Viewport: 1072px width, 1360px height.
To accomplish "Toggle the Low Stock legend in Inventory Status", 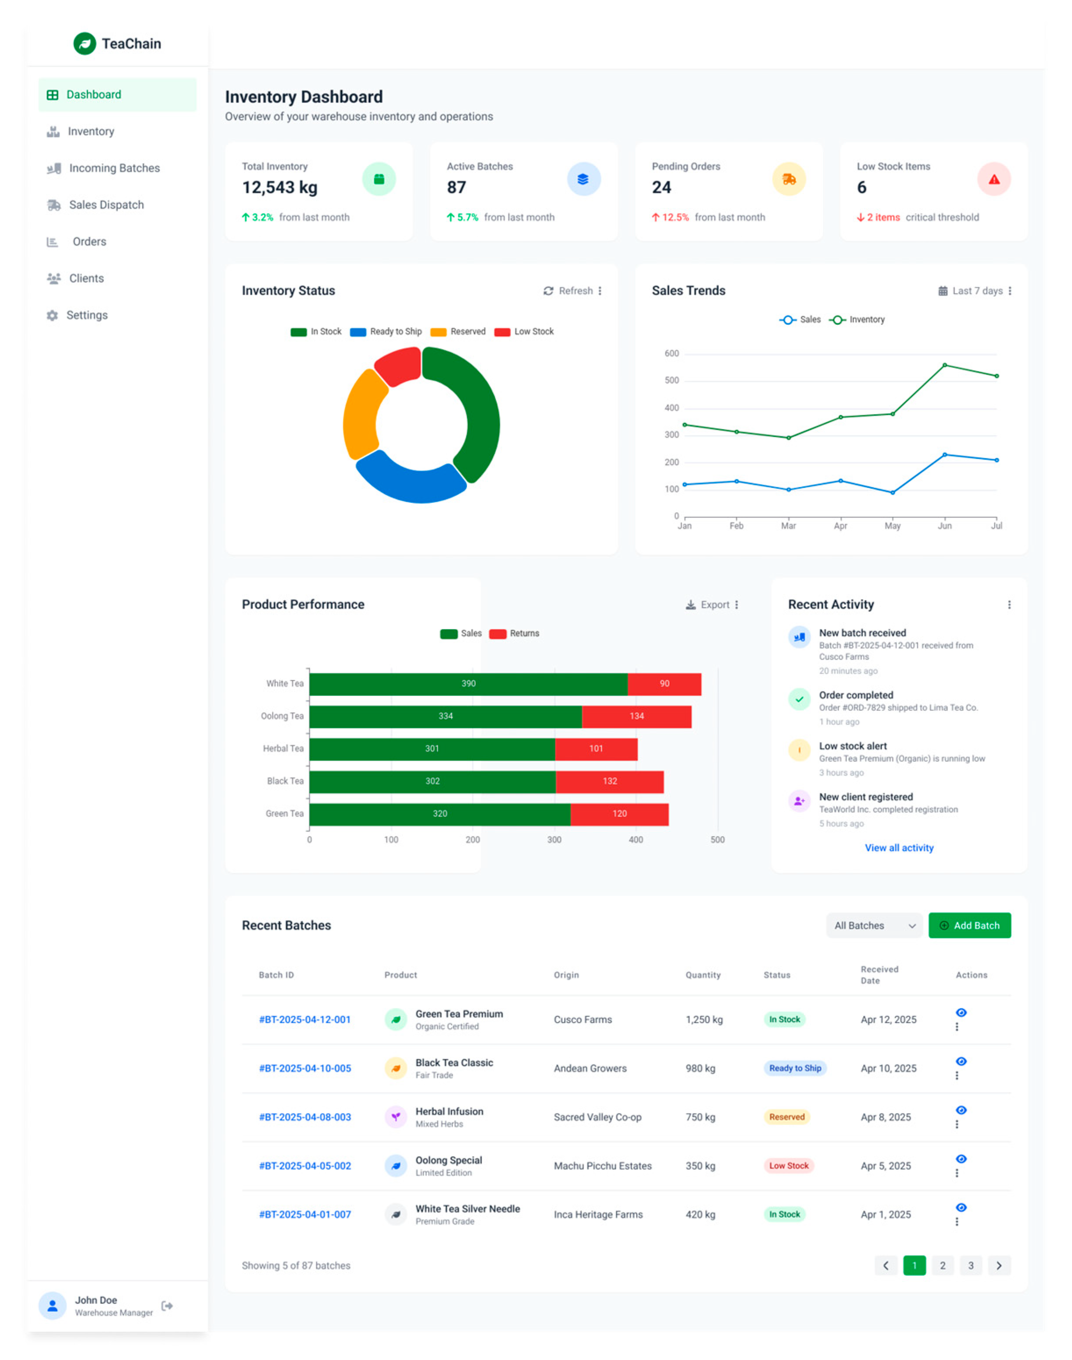I will 524,332.
